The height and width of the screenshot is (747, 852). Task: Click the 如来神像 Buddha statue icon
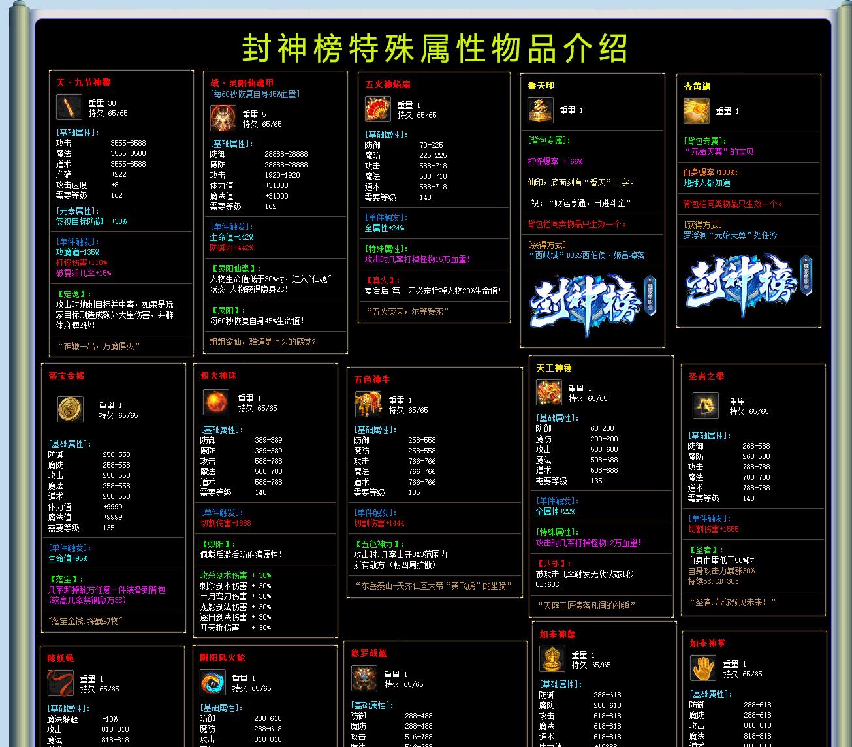552,659
